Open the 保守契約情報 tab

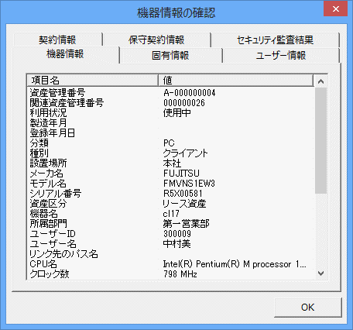[x=156, y=40]
